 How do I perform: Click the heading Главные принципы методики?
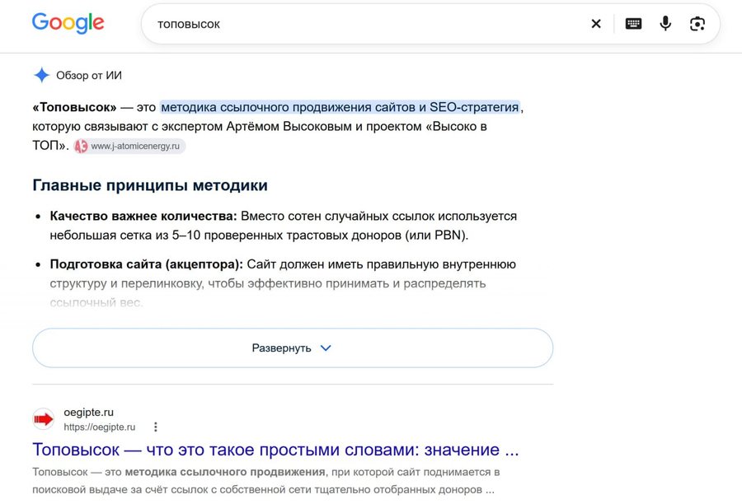(150, 185)
